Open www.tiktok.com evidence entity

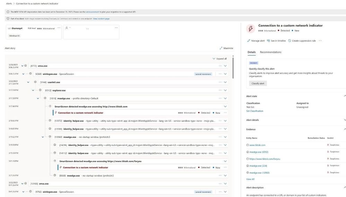pos(257,145)
